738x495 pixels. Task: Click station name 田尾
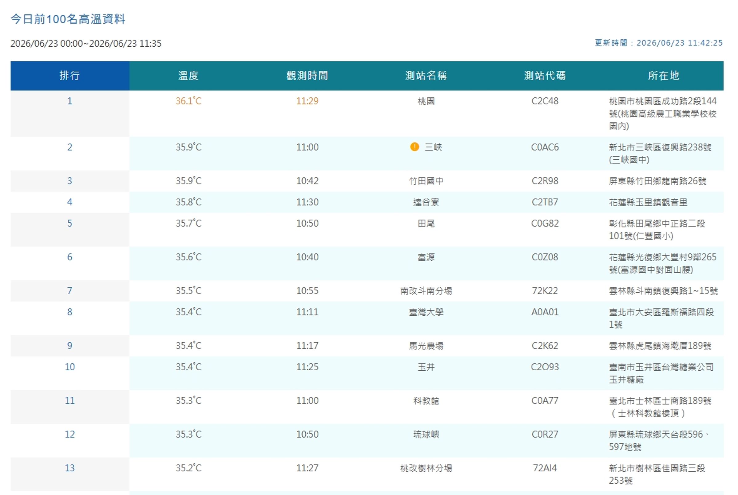coord(426,224)
